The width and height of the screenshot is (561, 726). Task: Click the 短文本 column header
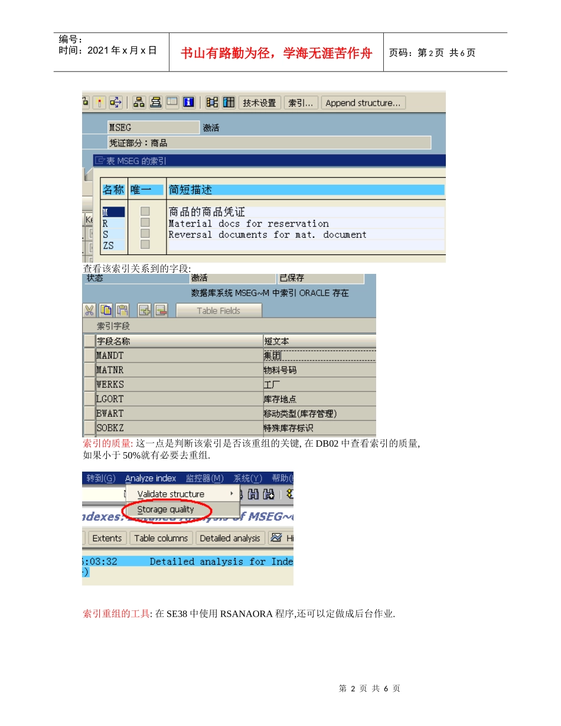click(x=319, y=341)
